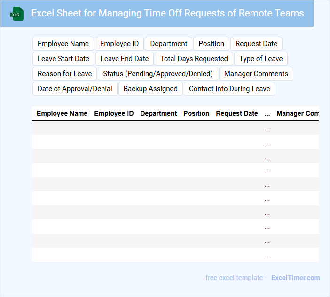Choose the Reason for Leave tag
This screenshot has width=330, height=297.
click(x=65, y=74)
